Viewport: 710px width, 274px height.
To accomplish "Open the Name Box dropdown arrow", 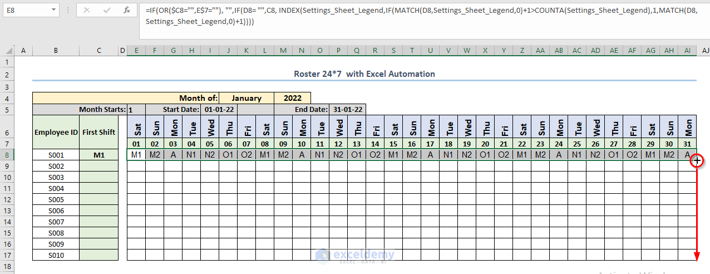I will tap(53, 10).
